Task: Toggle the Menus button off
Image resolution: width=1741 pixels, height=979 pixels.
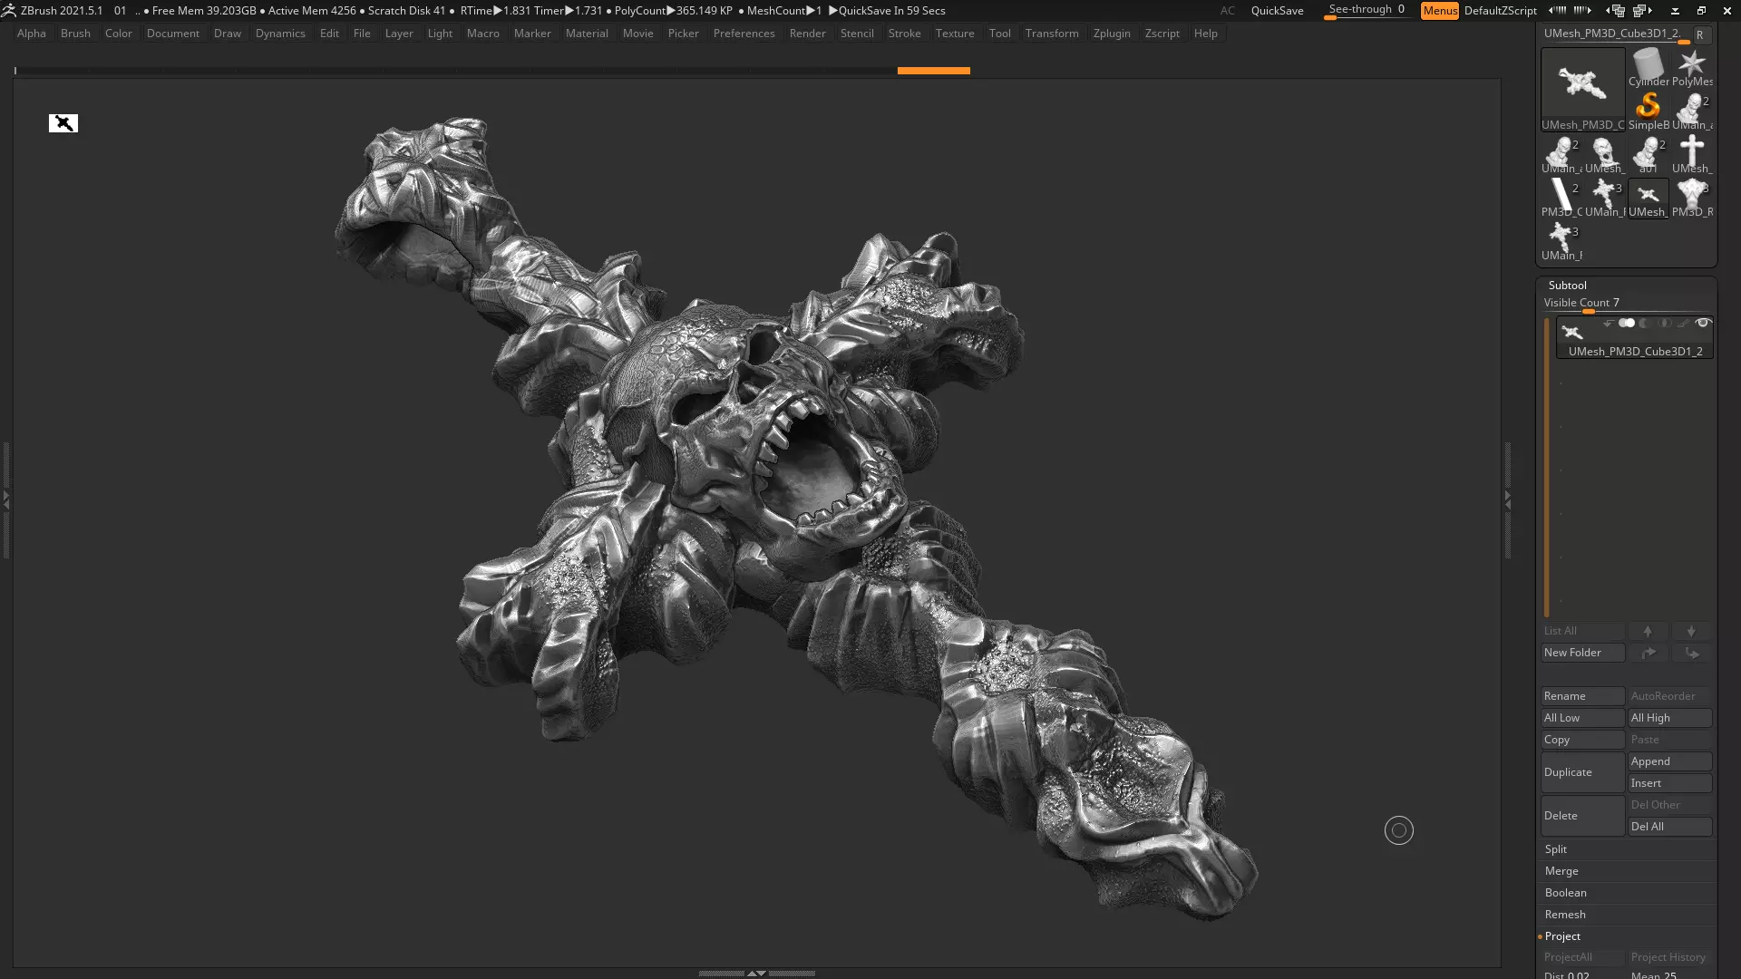Action: 1439,11
